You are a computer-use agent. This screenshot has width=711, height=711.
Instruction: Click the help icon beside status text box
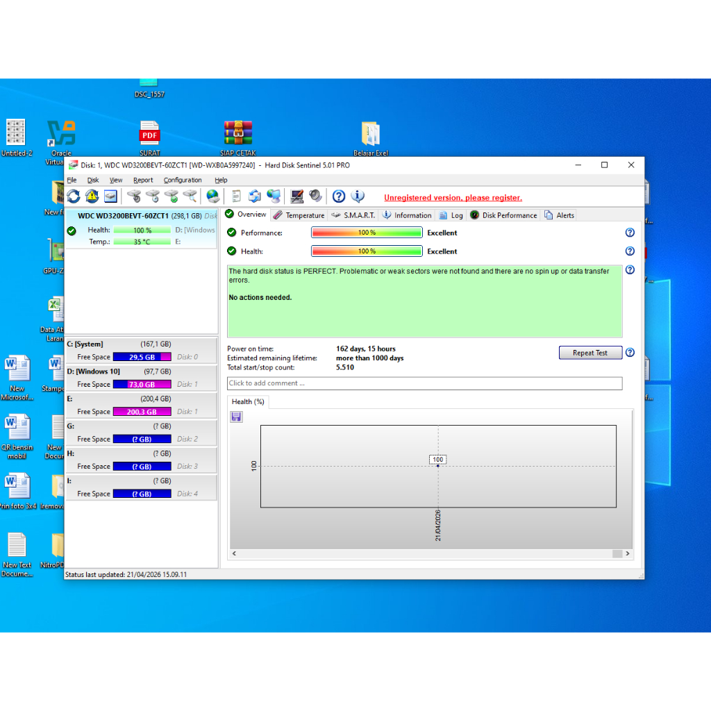[630, 270]
